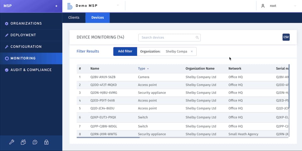Viewport: 302px width, 151px height.
Task: Click the Add filter button
Action: (125, 51)
